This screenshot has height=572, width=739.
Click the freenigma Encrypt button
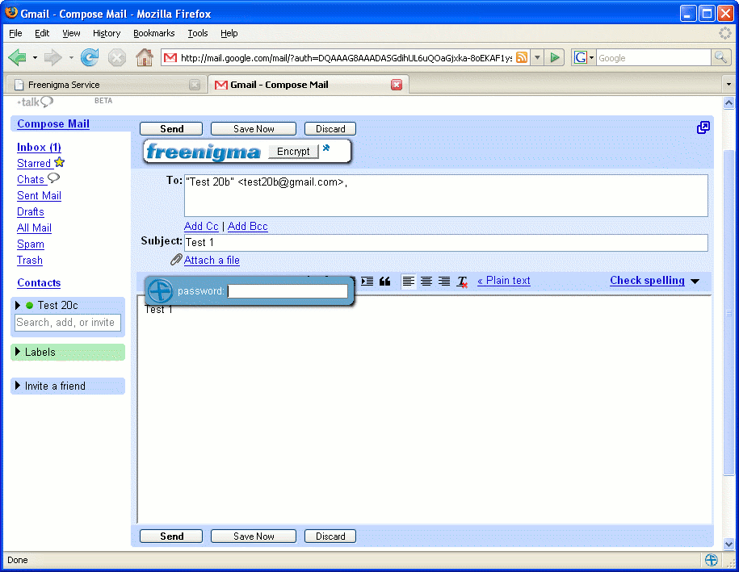(x=293, y=152)
